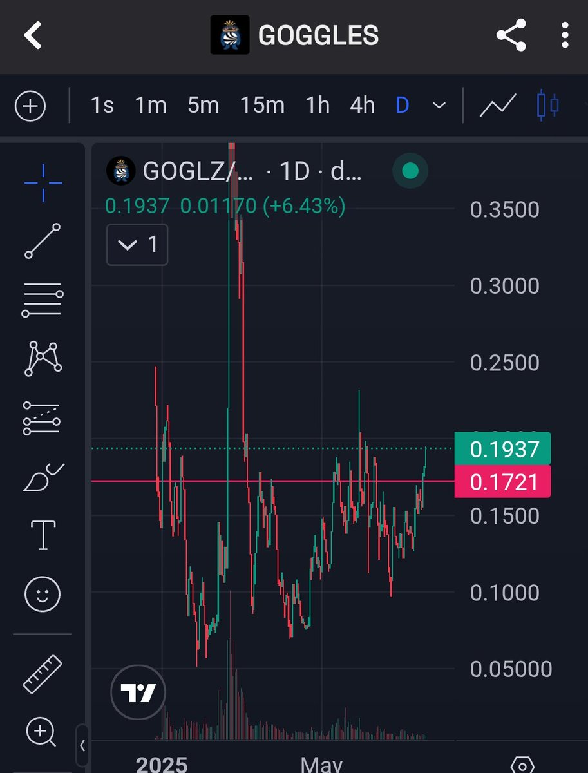Select the brush drawing tool
This screenshot has width=588, height=773.
tap(43, 477)
